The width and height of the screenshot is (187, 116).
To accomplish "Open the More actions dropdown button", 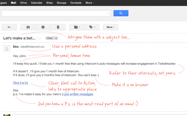I will point(111,27).
